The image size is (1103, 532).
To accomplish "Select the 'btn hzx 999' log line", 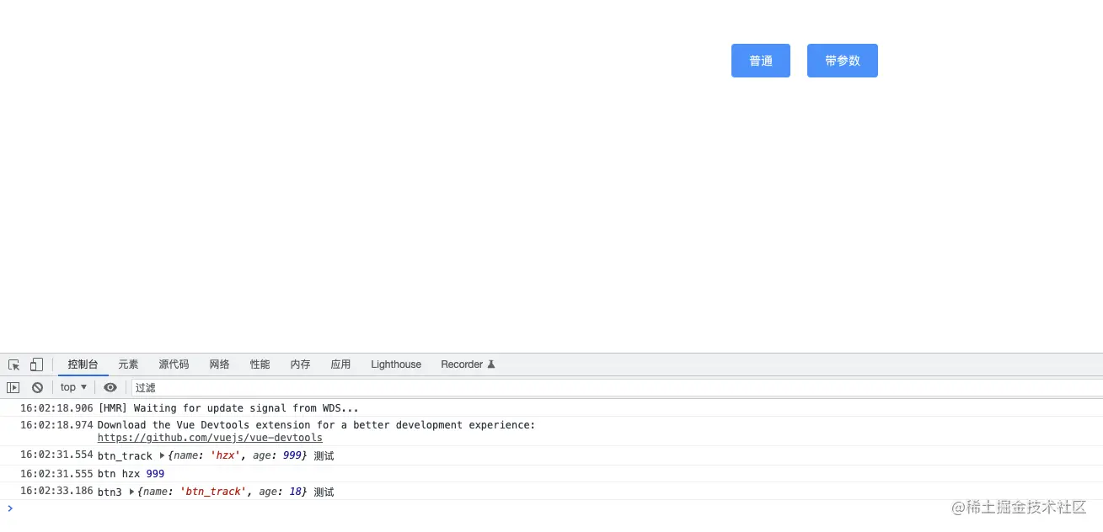I will point(131,474).
